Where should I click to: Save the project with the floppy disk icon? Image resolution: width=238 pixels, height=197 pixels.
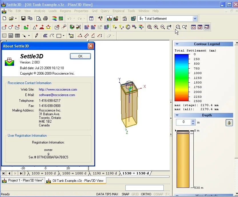[x=23, y=19]
